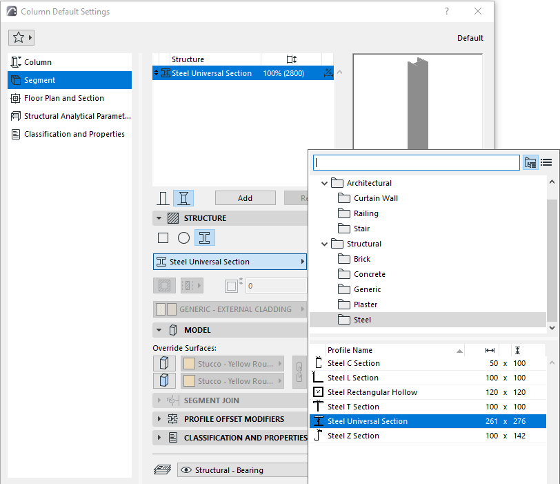Choose the multi-segment column icon
This screenshot has height=484, width=560.
tap(183, 198)
